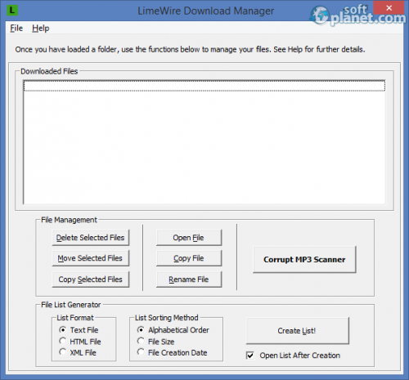Click the Rename File button
This screenshot has height=380, width=409.
coord(189,279)
